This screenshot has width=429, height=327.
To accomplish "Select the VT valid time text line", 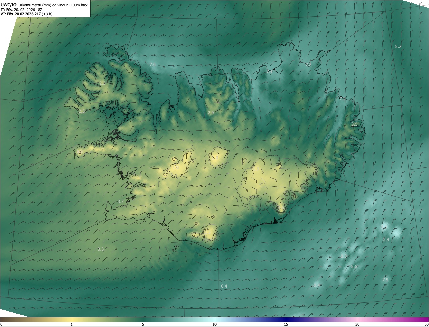I will tap(26, 14).
